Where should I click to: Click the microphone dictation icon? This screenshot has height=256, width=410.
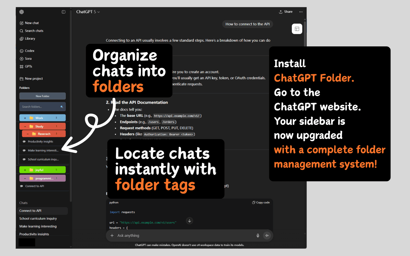click(258, 235)
